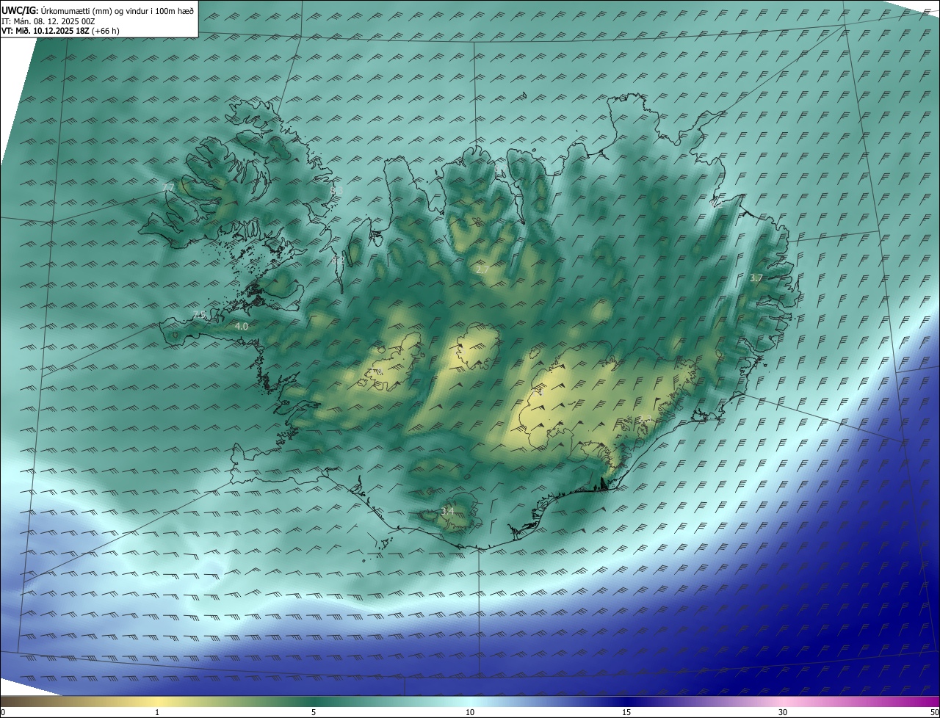
Task: Click the 2.3 value in southeast Iceland
Action: coord(646,419)
